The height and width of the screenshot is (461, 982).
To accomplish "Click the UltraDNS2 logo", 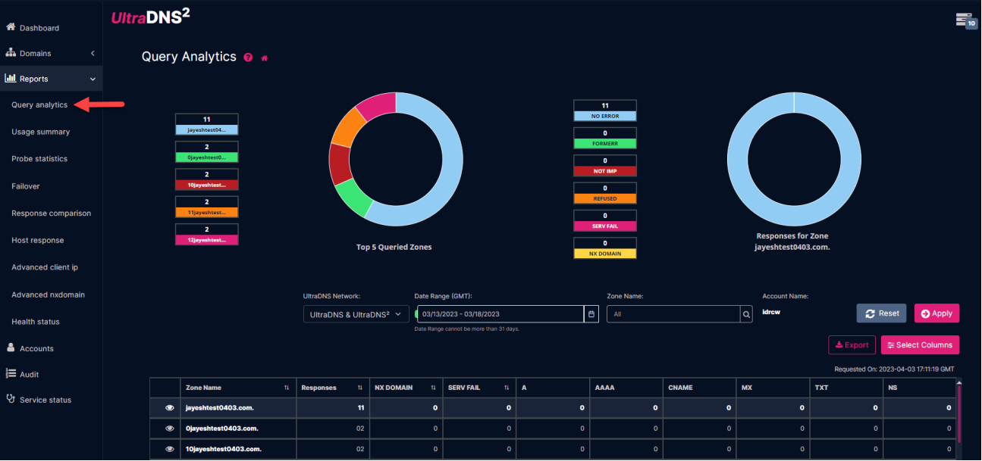I will point(150,16).
